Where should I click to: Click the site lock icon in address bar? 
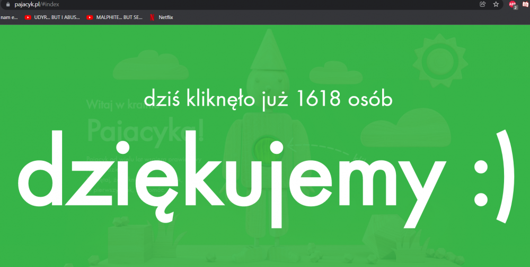(x=8, y=4)
